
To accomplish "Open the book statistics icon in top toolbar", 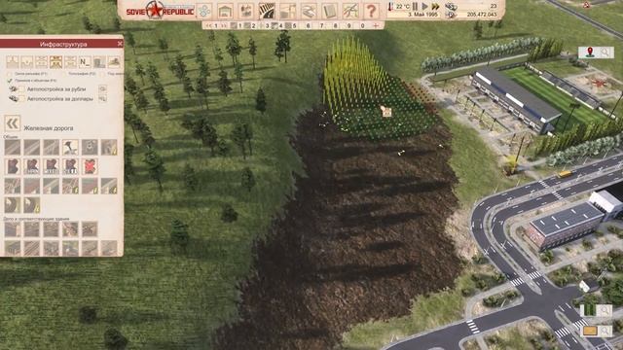I will click(329, 11).
